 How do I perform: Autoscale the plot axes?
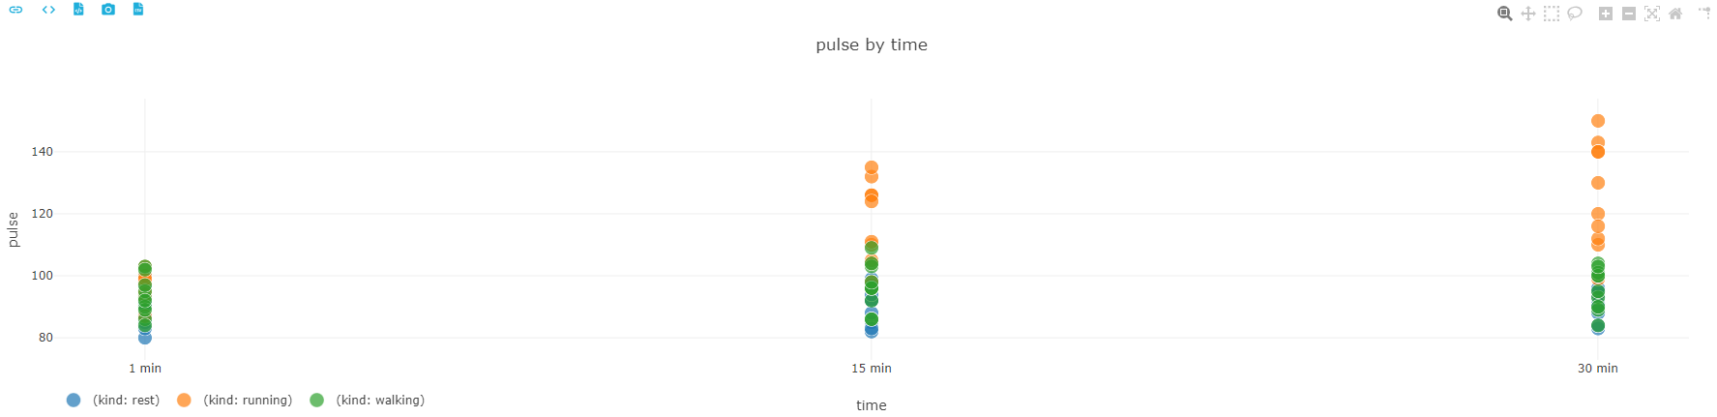coord(1652,14)
